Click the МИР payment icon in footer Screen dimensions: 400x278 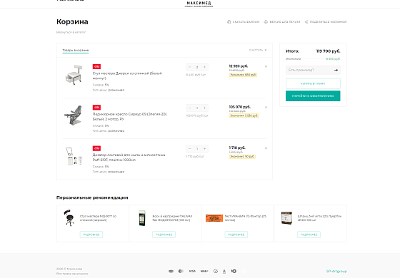tap(204, 272)
